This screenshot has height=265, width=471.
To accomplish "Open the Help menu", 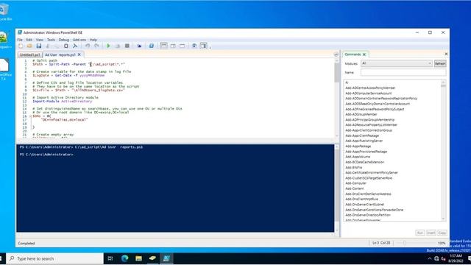I will 93,40.
